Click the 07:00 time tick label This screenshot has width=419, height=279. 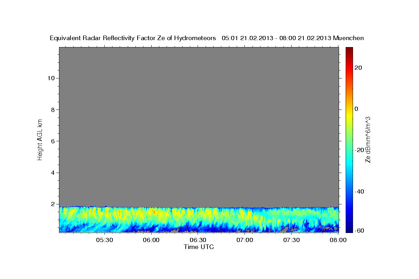245,240
